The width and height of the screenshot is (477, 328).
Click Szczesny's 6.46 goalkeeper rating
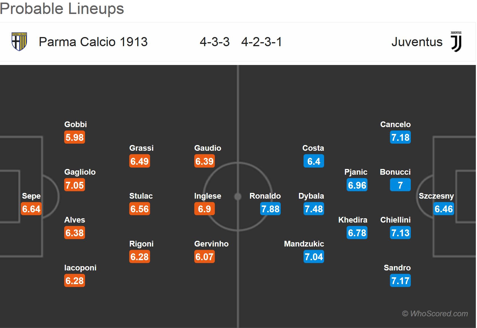(x=444, y=209)
